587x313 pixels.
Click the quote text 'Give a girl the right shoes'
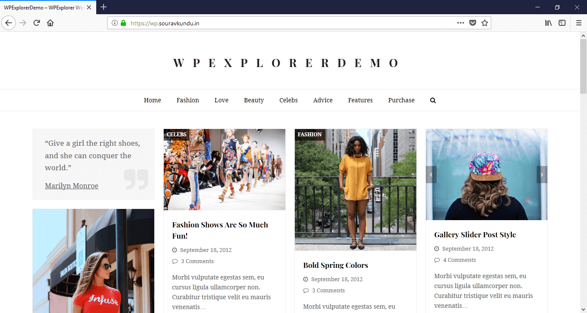(x=92, y=156)
